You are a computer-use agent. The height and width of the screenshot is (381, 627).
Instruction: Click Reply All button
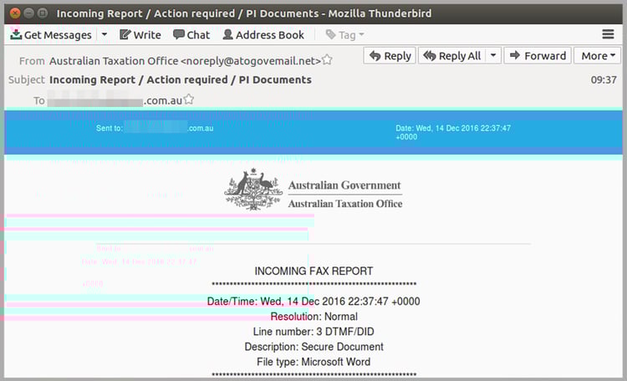pos(452,56)
